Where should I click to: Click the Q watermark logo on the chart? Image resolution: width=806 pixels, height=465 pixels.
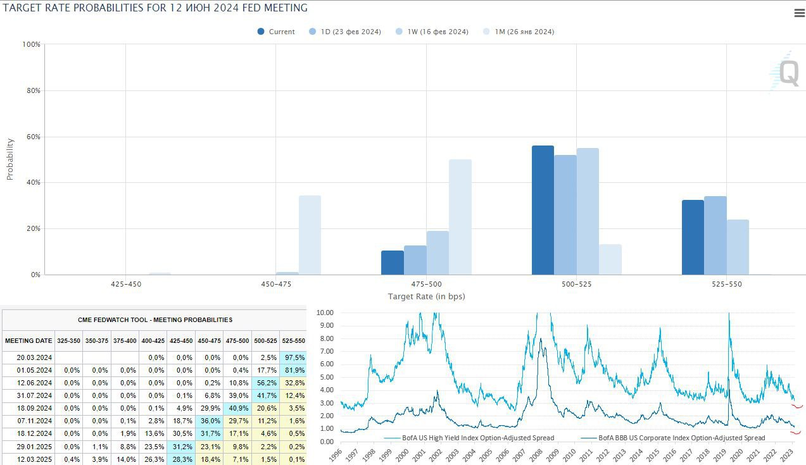787,73
